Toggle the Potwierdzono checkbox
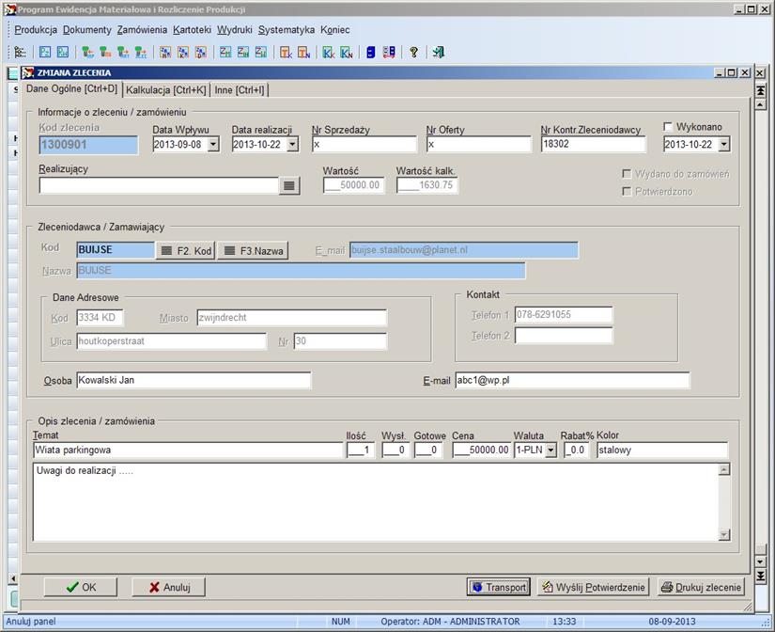The width and height of the screenshot is (775, 632). point(627,192)
